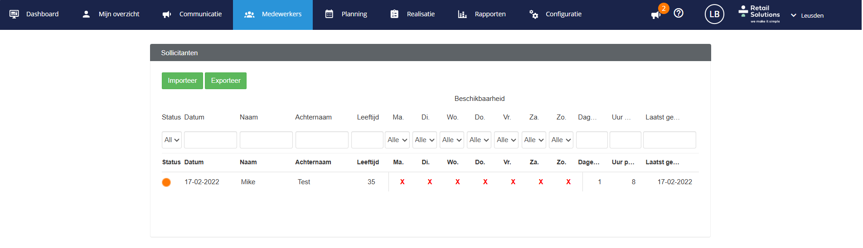Viewport: 863px width, 248px height.
Task: Open help via question mark icon
Action: pyautogui.click(x=679, y=14)
